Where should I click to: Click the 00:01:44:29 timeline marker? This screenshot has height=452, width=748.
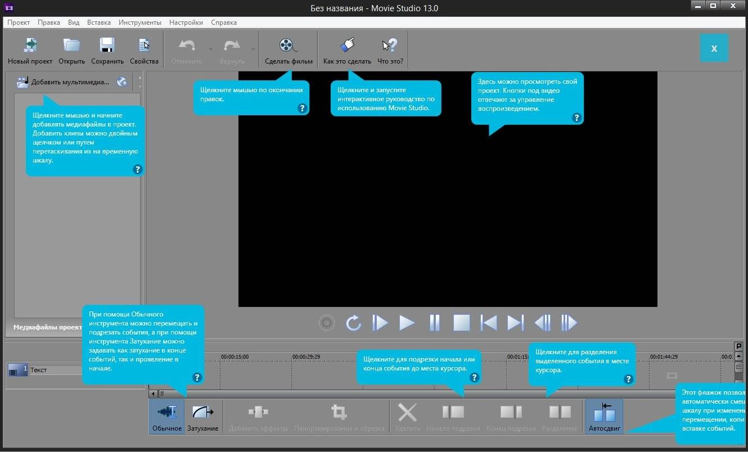coord(665,357)
